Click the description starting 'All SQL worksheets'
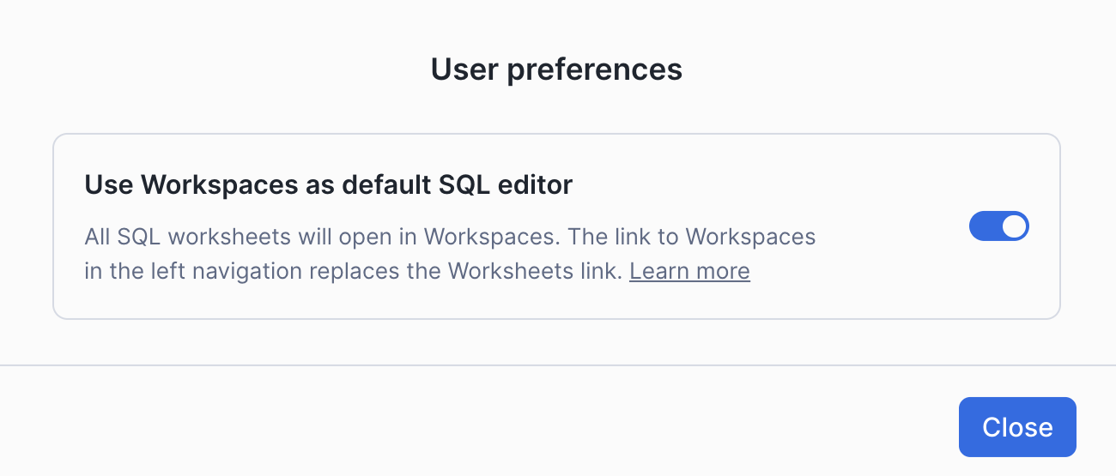This screenshot has width=1116, height=476. pyautogui.click(x=450, y=236)
